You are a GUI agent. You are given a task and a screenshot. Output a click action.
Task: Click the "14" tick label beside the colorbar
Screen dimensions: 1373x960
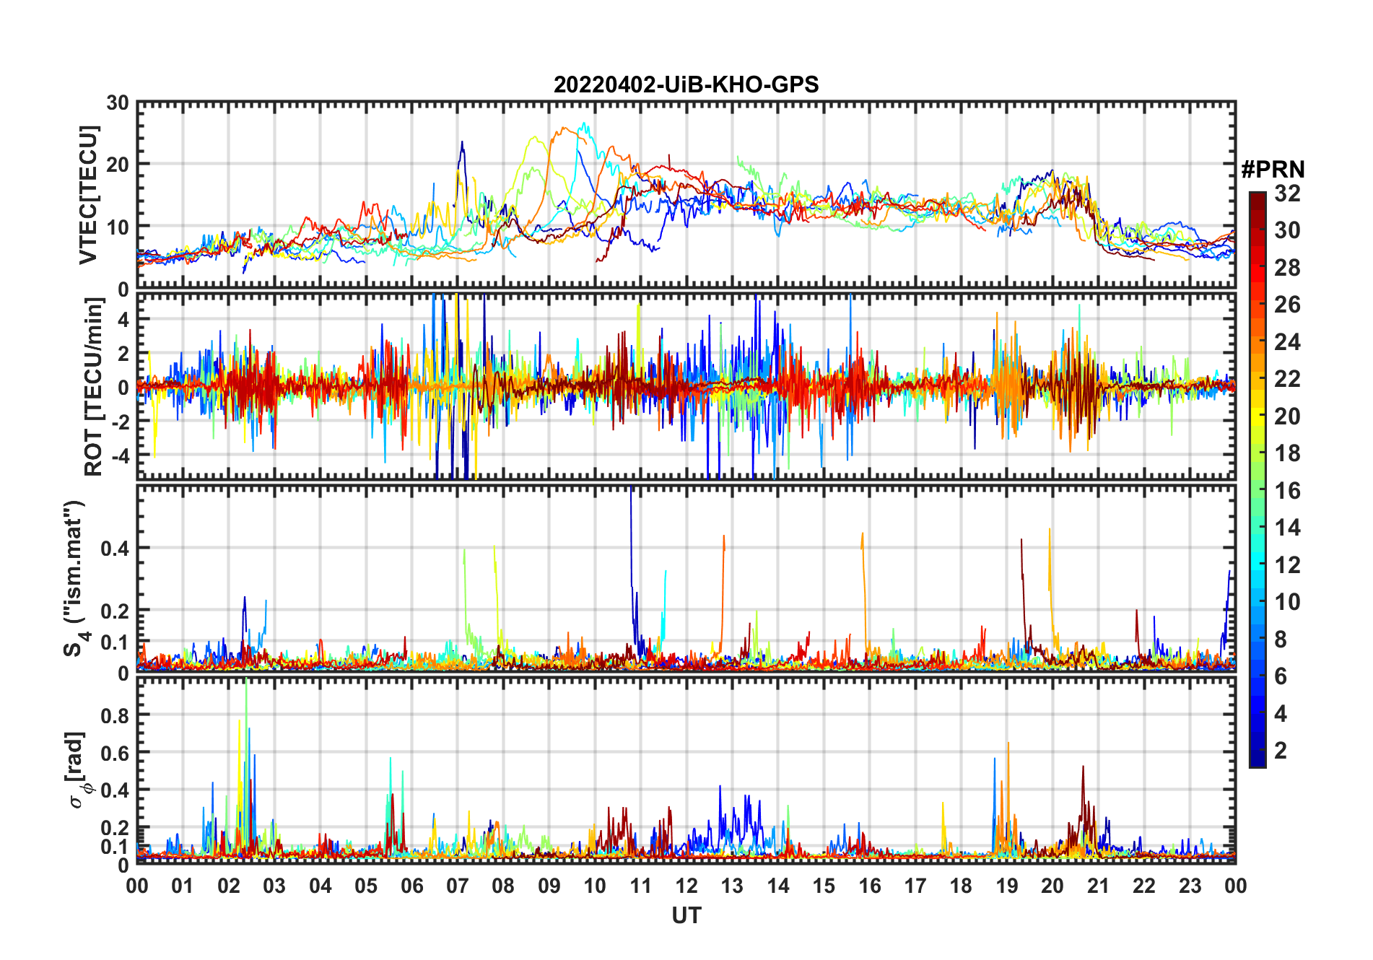click(1287, 528)
